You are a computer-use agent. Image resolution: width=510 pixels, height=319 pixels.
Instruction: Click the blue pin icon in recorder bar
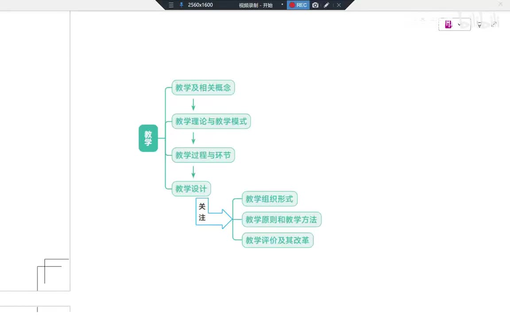[x=182, y=5]
